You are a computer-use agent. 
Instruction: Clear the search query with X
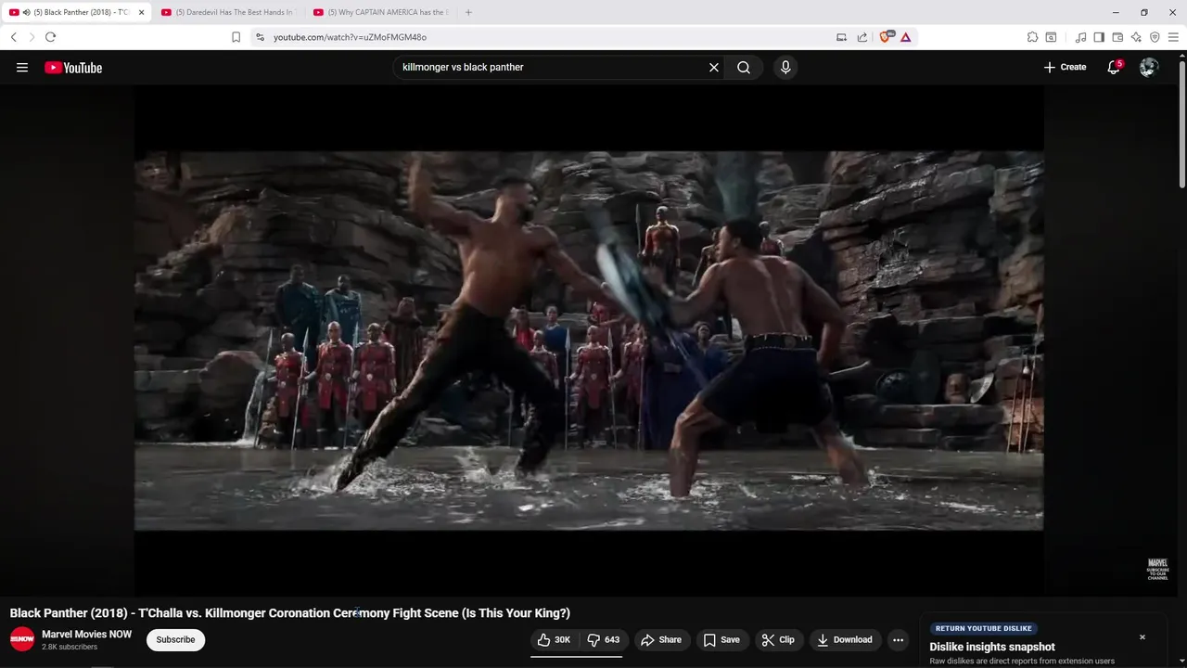tap(714, 67)
